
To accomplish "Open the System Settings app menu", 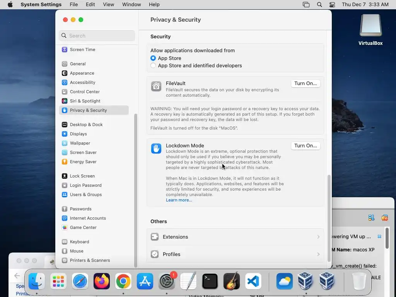I will [x=41, y=5].
